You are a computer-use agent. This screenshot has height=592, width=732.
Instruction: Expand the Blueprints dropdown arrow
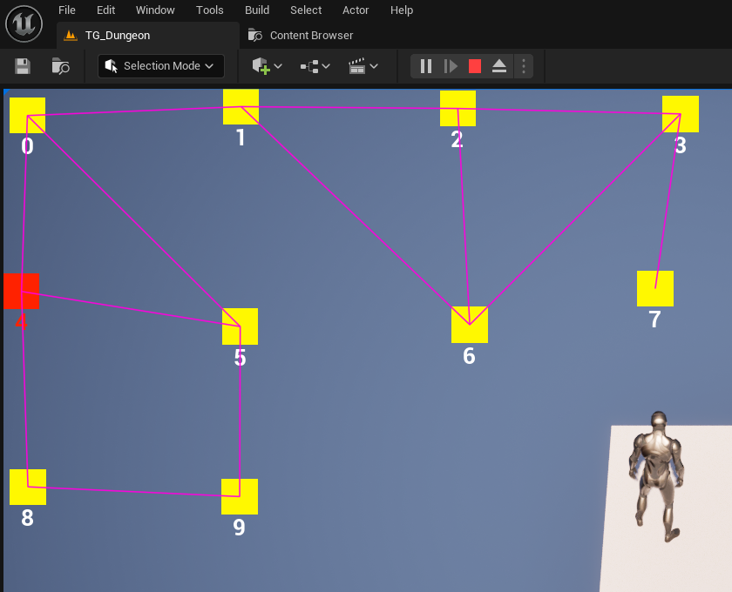point(326,66)
